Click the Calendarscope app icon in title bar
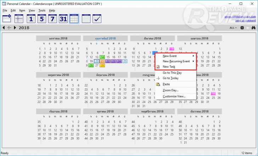Image resolution: width=258 pixels, height=156 pixels. (x=4, y=4)
